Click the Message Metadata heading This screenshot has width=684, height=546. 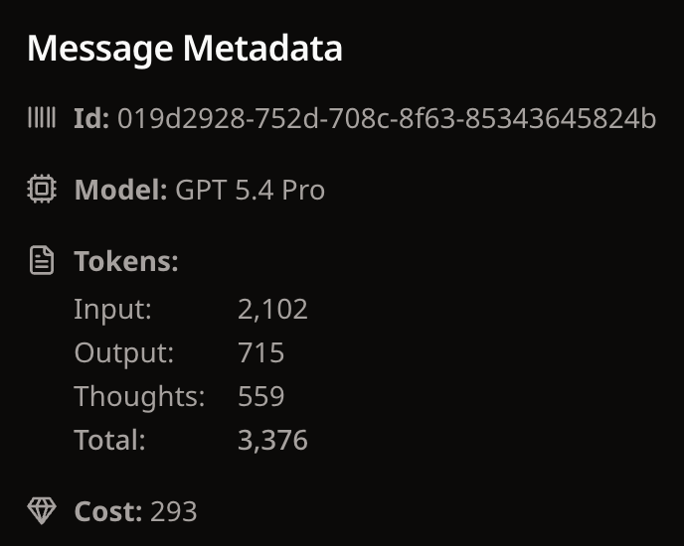(x=184, y=48)
